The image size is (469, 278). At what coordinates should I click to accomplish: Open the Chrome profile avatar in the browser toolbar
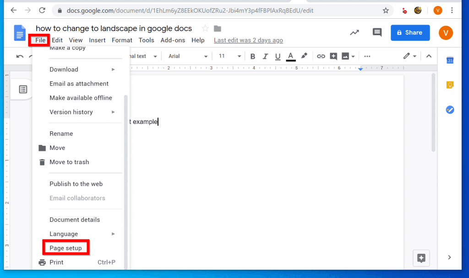438,11
